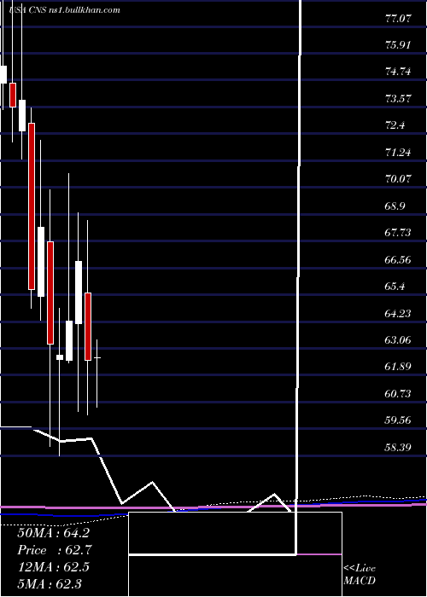Click the 50MA : 64.2 reading
This screenshot has width=427, height=597.
pyautogui.click(x=53, y=533)
